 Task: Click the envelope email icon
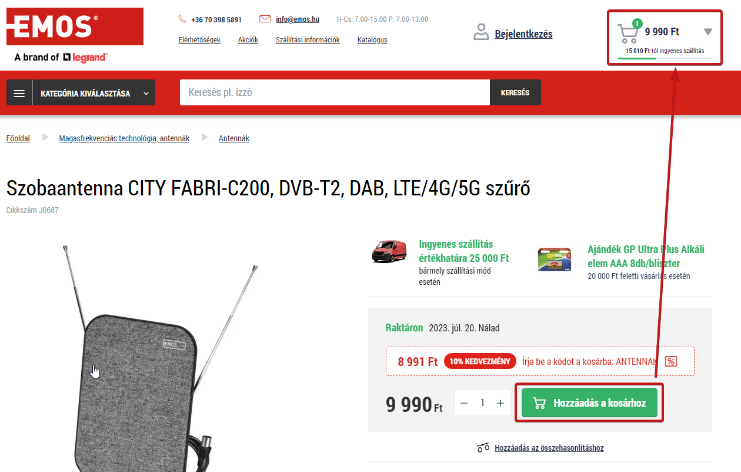click(x=265, y=19)
